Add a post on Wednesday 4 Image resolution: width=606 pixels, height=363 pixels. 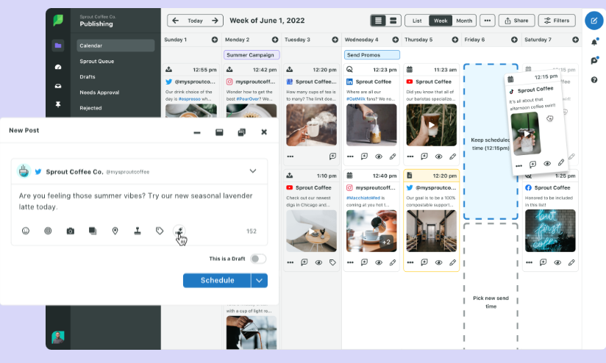[396, 40]
